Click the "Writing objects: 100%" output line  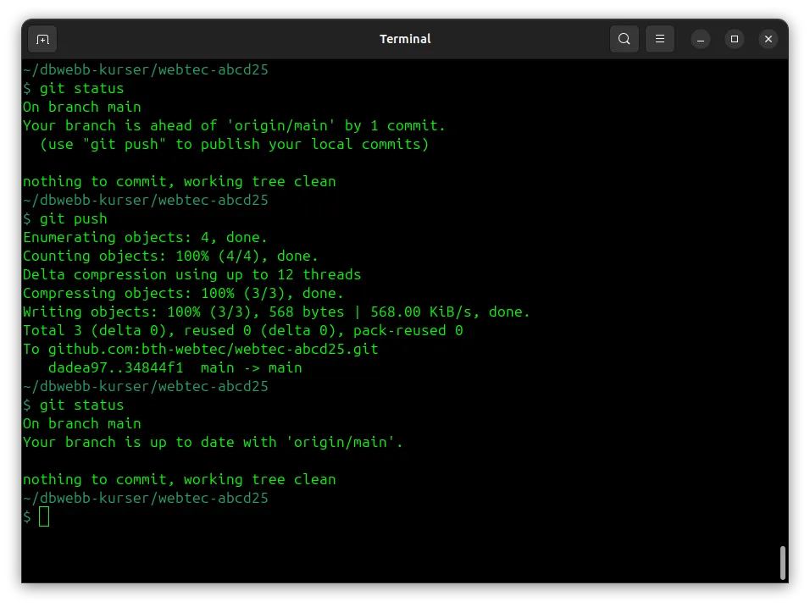tap(276, 312)
